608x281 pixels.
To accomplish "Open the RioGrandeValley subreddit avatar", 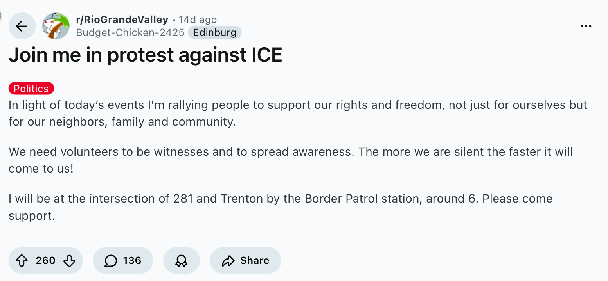I will pos(56,26).
